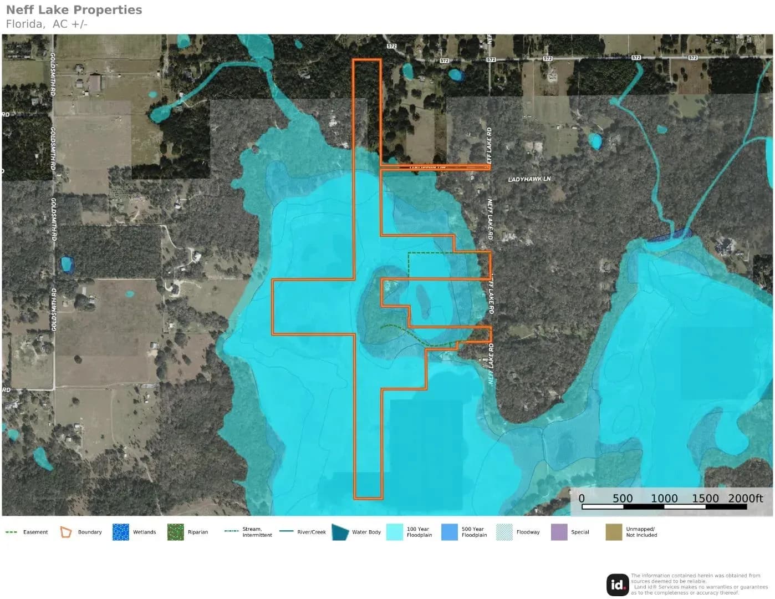Click the 'Unmapped/ Not Included' label
The image size is (775, 599).
point(641,532)
